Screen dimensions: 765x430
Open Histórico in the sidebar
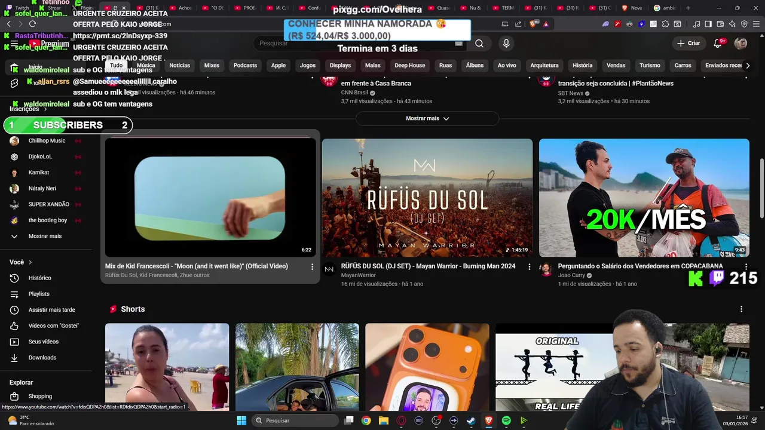[x=39, y=278]
